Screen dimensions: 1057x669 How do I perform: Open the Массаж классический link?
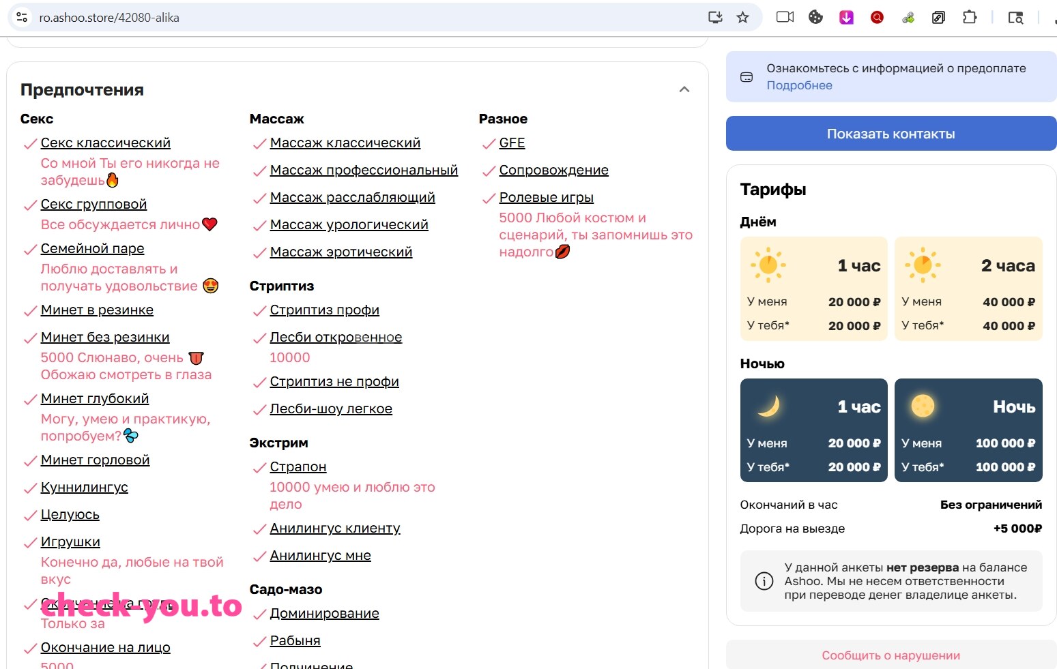pyautogui.click(x=345, y=143)
